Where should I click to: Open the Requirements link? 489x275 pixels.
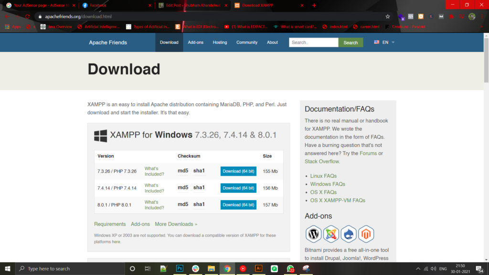[x=110, y=224]
